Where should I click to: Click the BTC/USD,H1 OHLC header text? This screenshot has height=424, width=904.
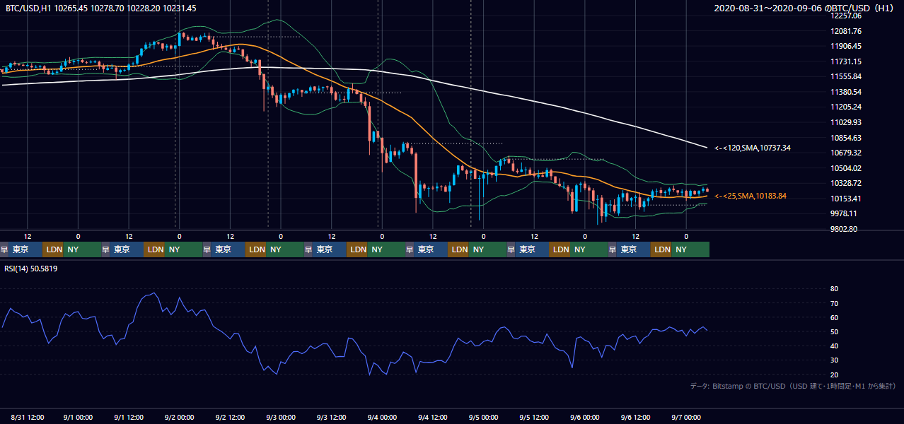(x=100, y=8)
